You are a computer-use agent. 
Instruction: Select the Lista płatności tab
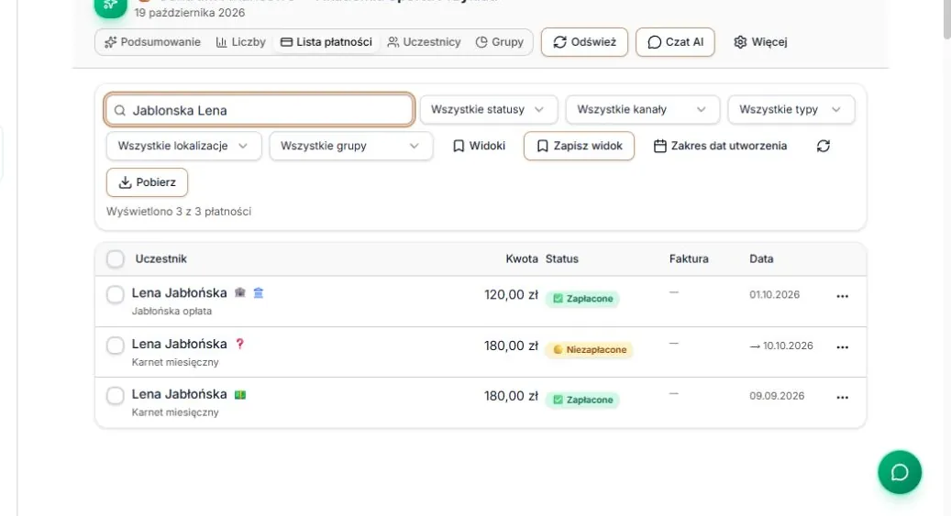tap(326, 42)
